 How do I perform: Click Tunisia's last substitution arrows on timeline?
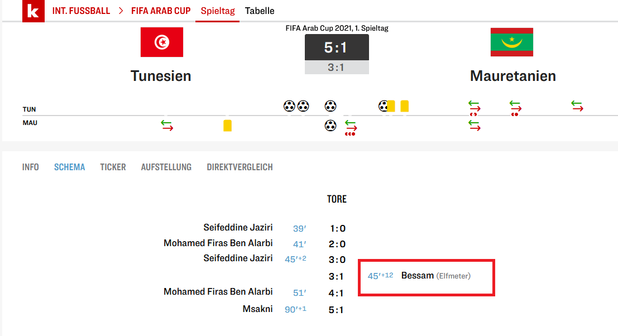577,105
